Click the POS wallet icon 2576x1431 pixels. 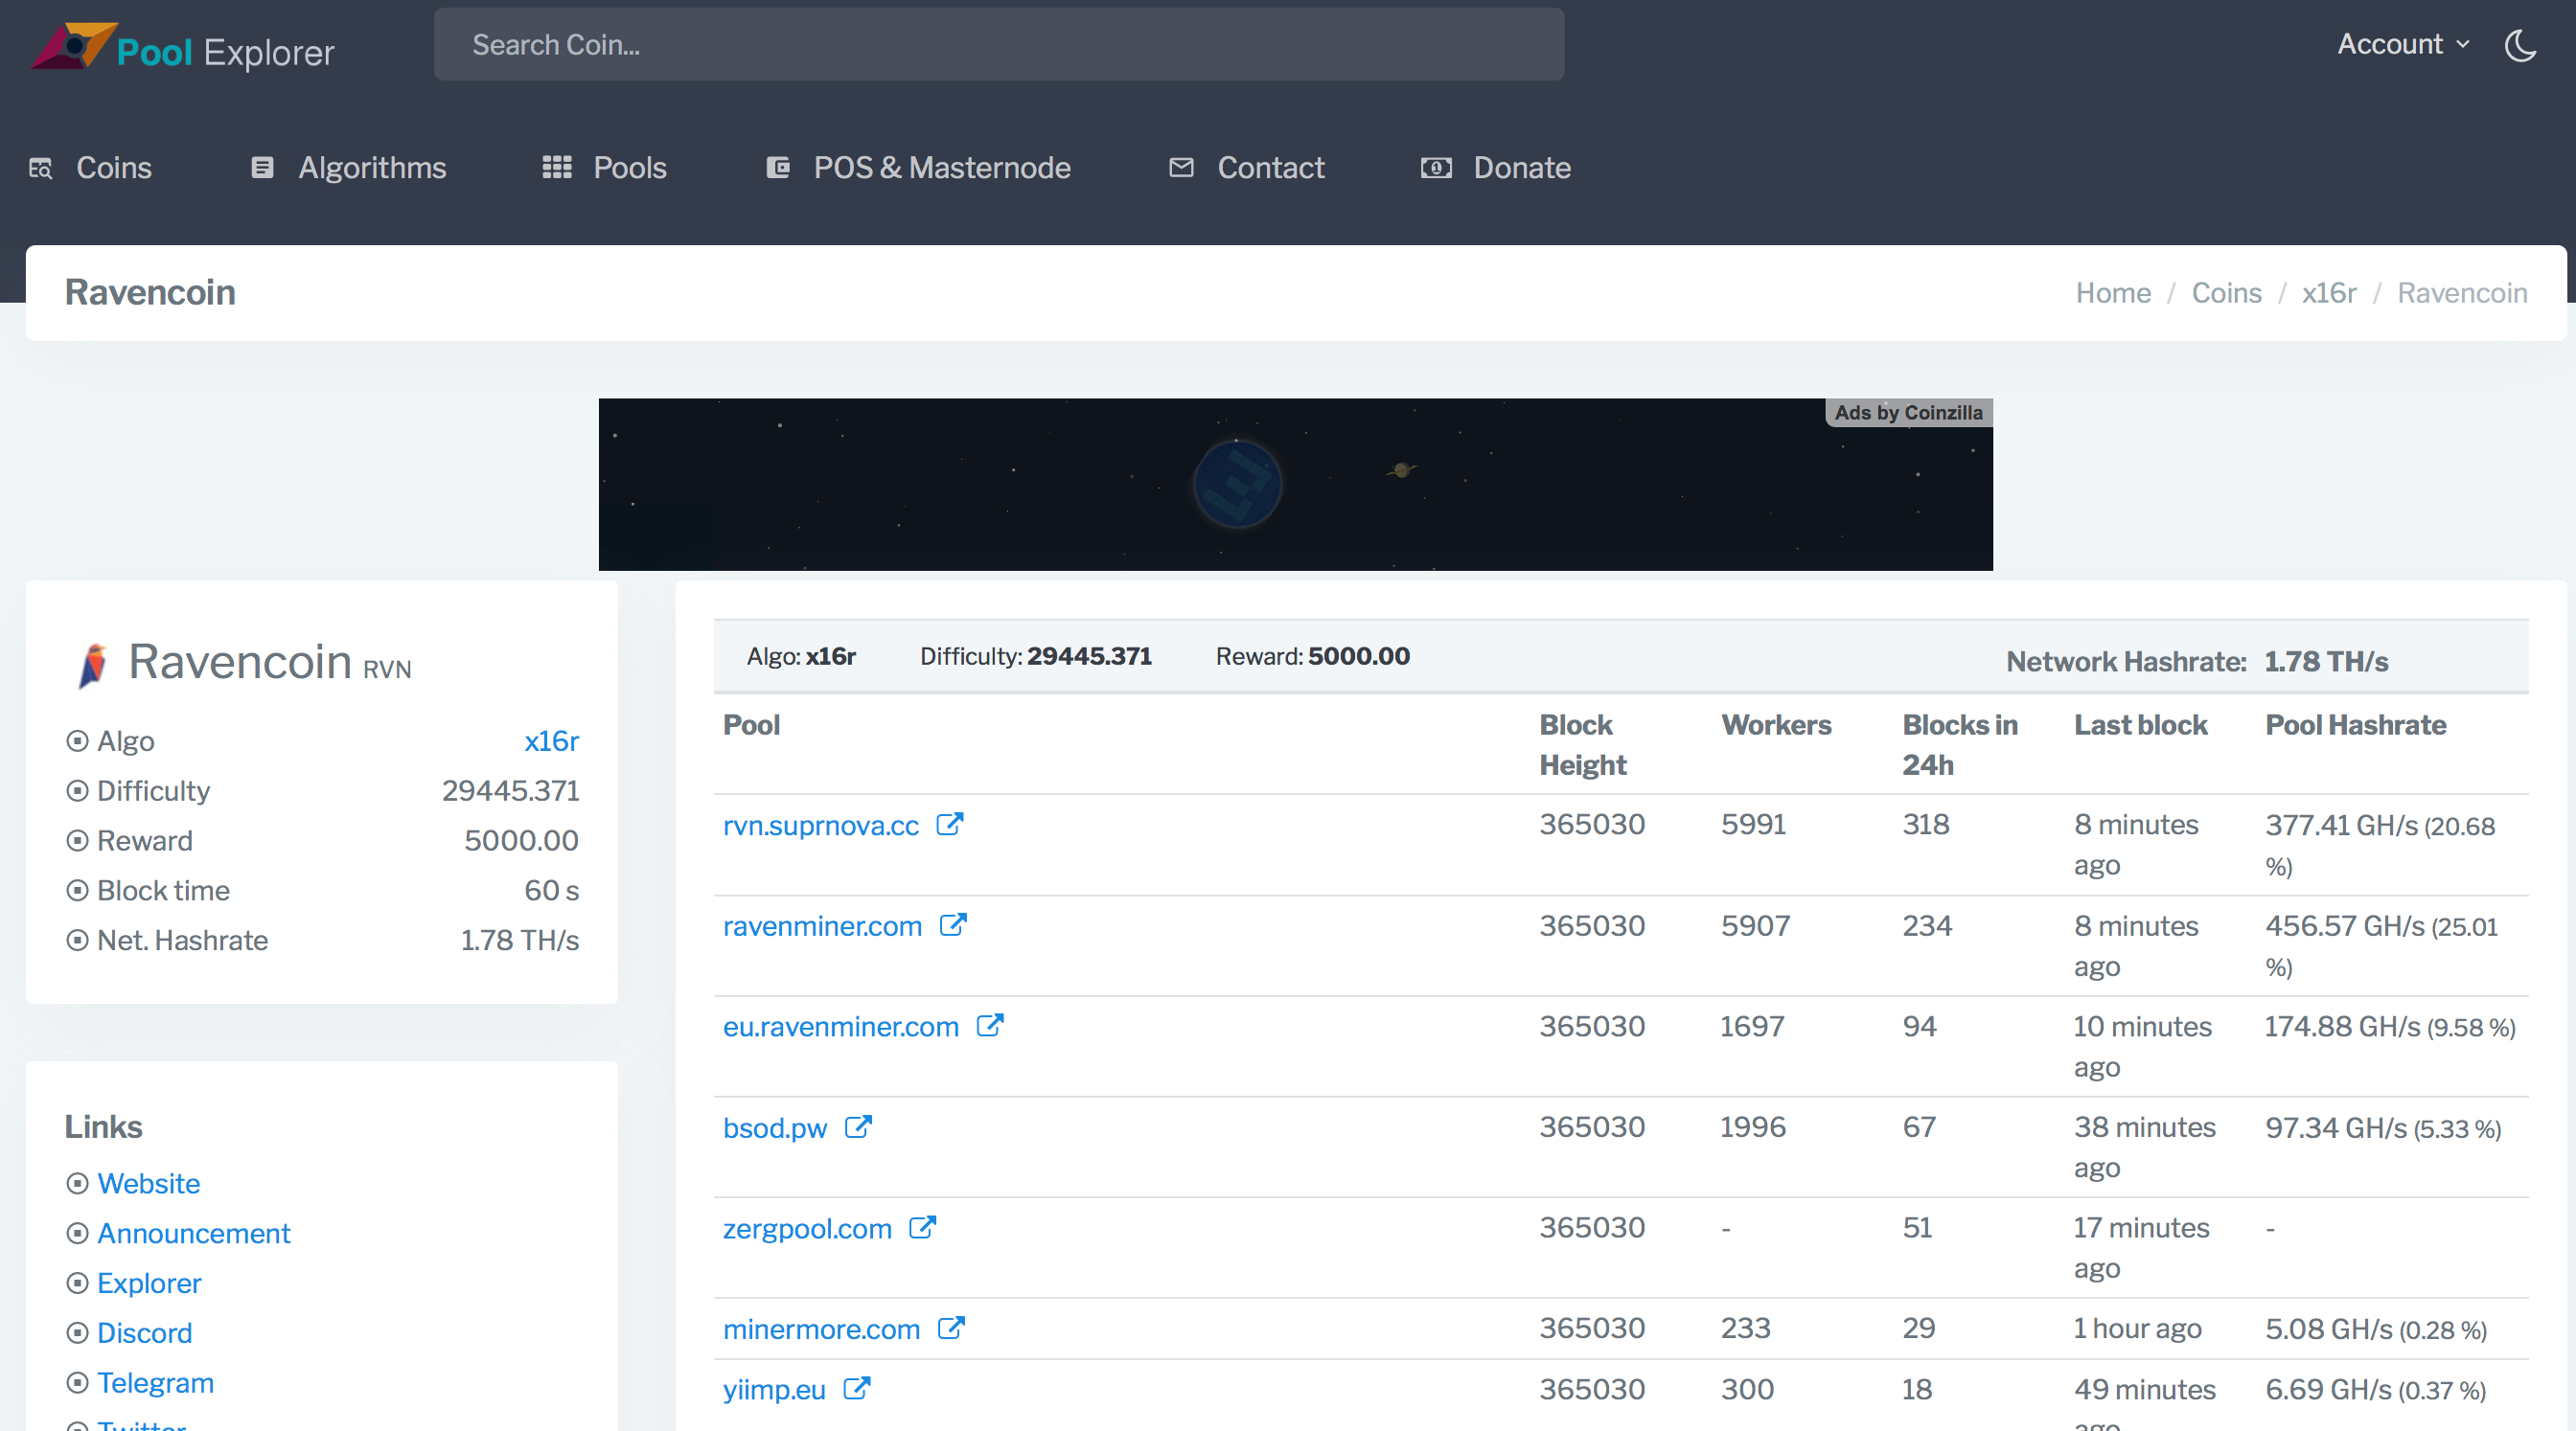[x=778, y=167]
